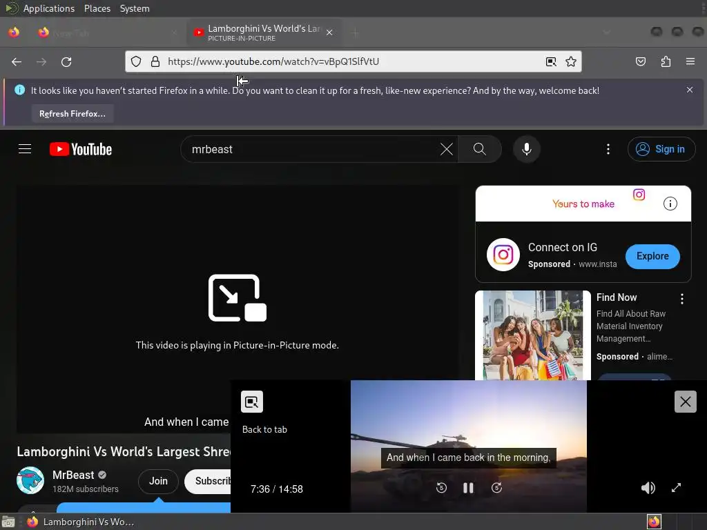This screenshot has width=707, height=530.
Task: Open Firefox extensions puzzle icon
Action: pyautogui.click(x=666, y=61)
